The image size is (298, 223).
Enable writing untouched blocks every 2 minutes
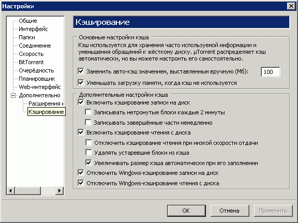pos(88,112)
